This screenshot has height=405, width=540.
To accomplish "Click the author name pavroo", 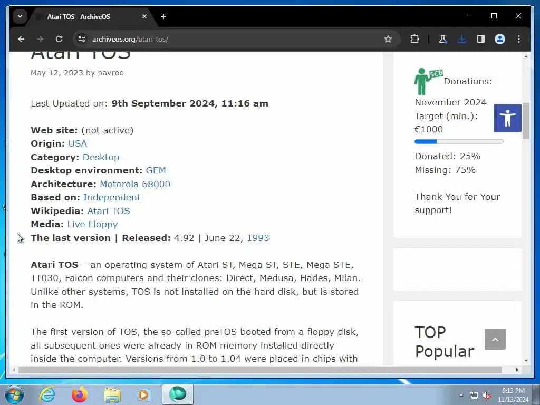I will pyautogui.click(x=111, y=73).
